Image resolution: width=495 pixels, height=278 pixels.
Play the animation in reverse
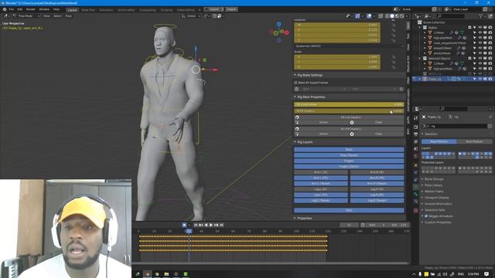click(x=207, y=225)
